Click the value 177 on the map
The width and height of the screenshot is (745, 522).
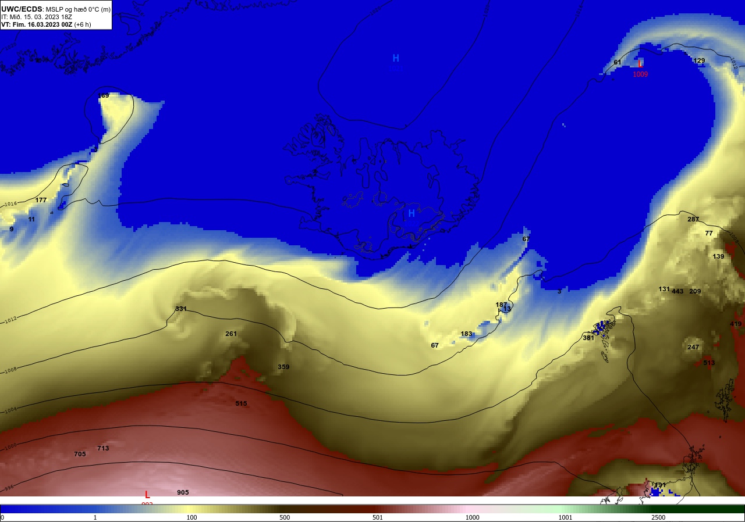tap(41, 200)
